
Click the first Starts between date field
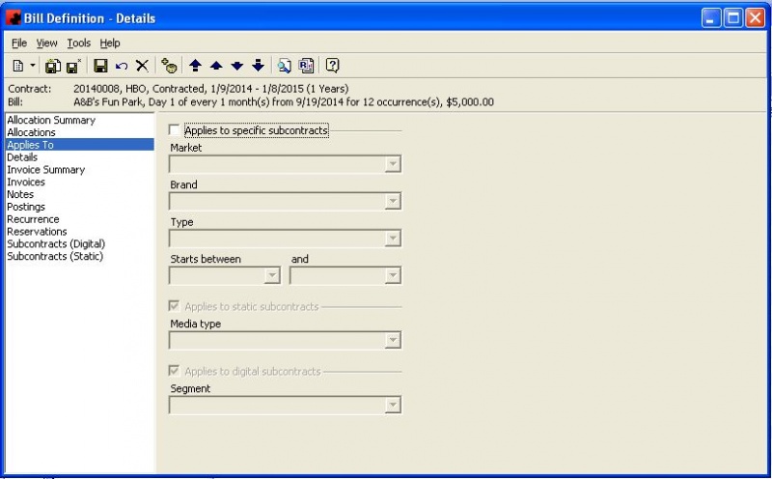coord(217,276)
